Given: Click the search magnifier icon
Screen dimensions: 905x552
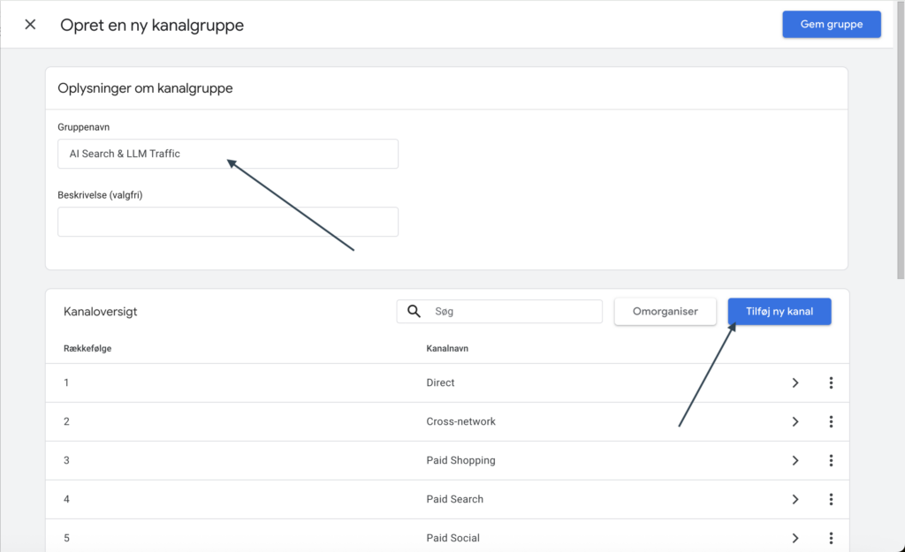Looking at the screenshot, I should [414, 312].
